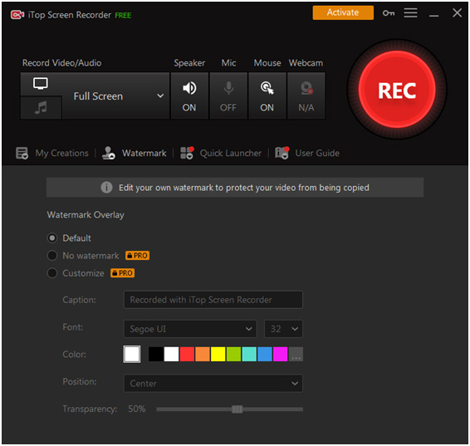
Task: Open the font size 32 dropdown
Action: point(283,329)
